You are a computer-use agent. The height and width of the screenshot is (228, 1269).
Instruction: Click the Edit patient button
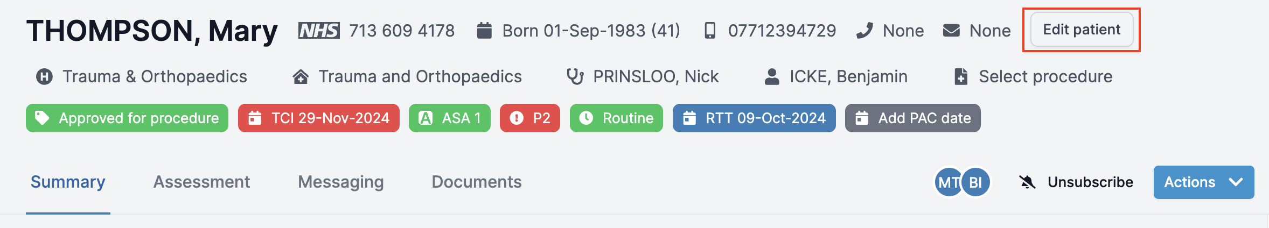click(1082, 30)
